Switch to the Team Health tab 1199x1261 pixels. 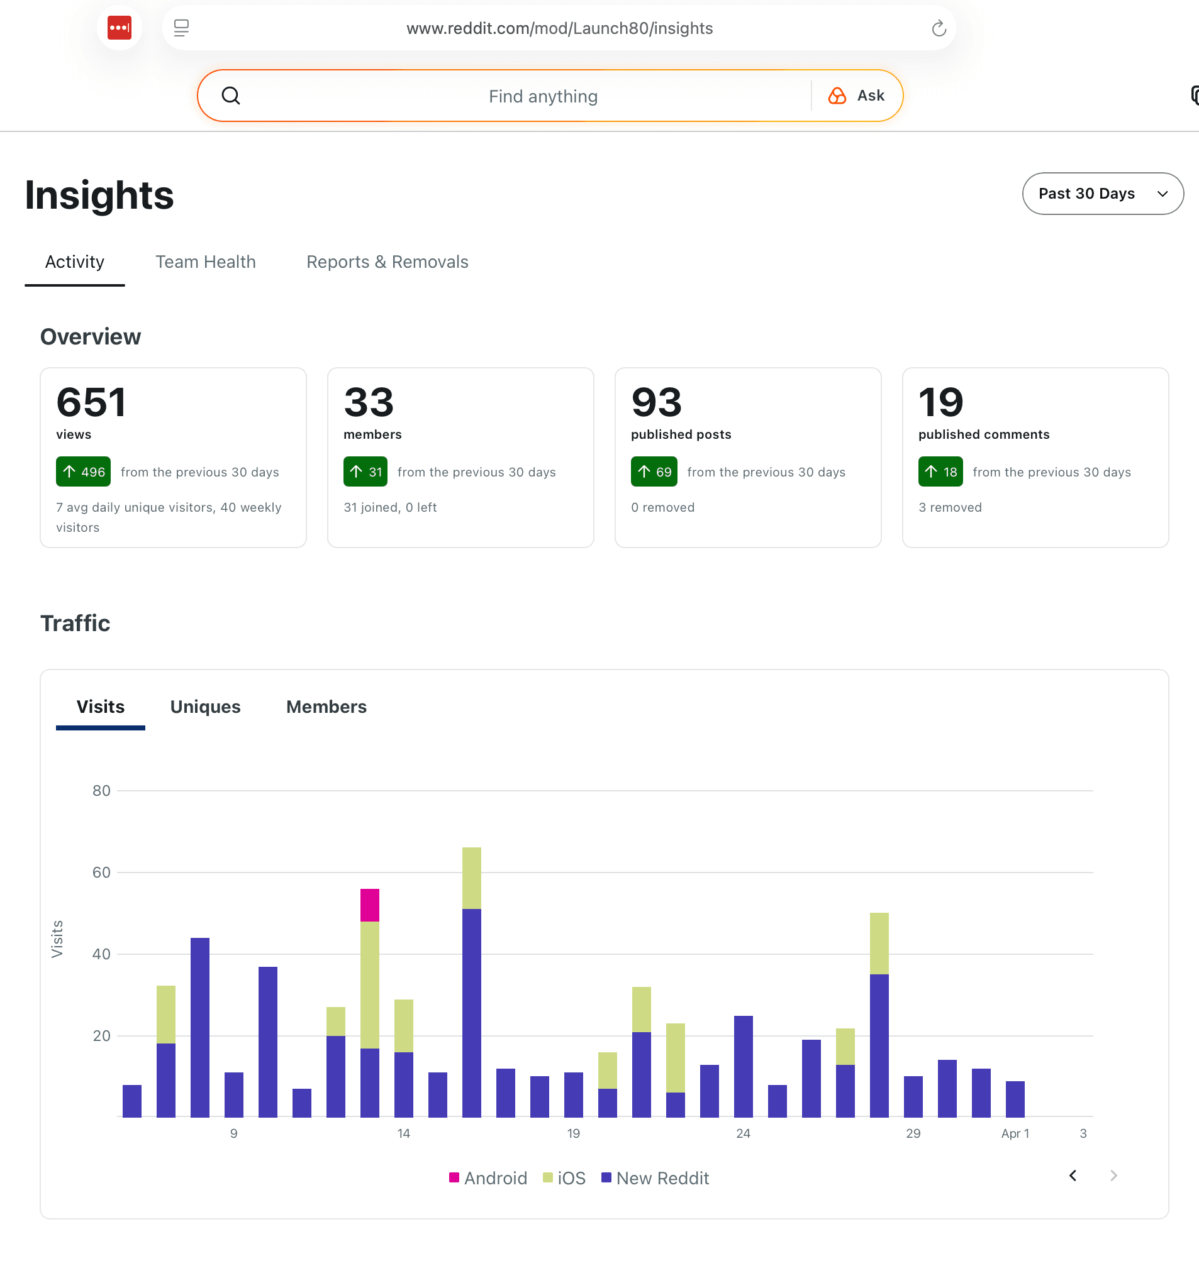coord(206,262)
